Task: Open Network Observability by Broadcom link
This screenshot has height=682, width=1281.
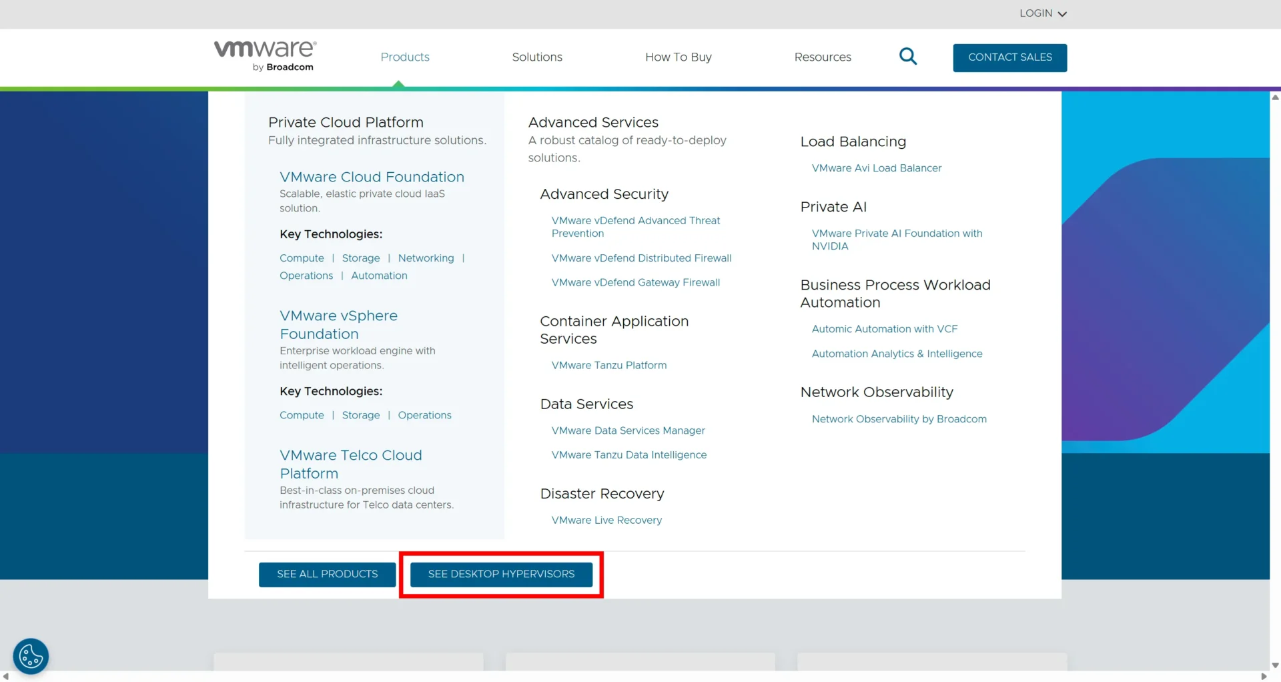Action: [899, 419]
